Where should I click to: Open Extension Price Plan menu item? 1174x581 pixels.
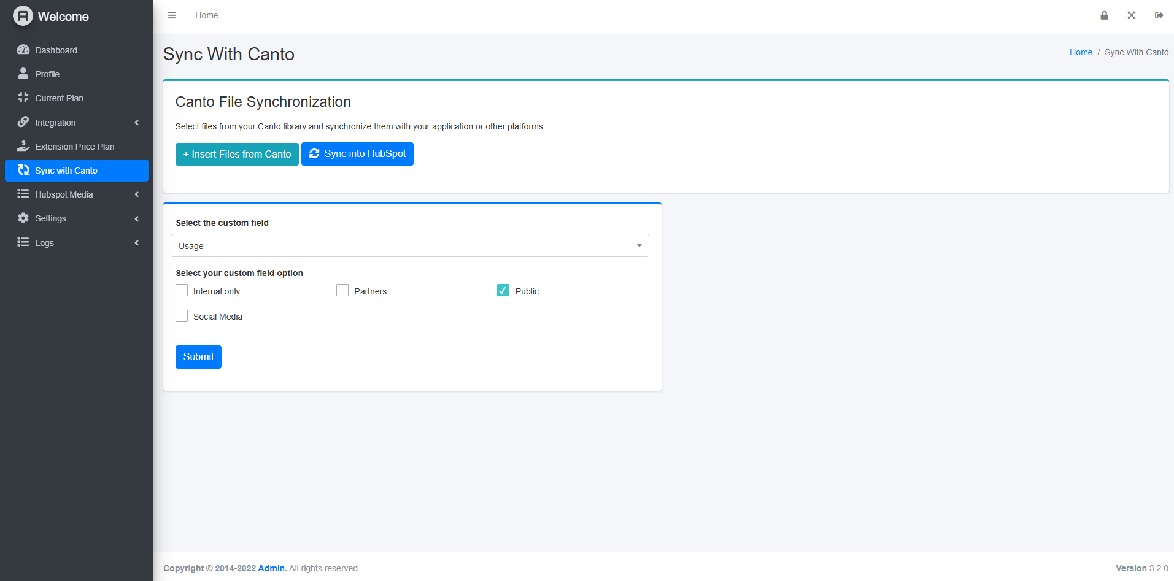pos(77,147)
